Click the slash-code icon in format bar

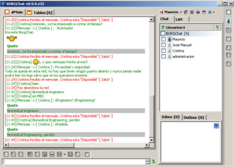(x=78, y=154)
